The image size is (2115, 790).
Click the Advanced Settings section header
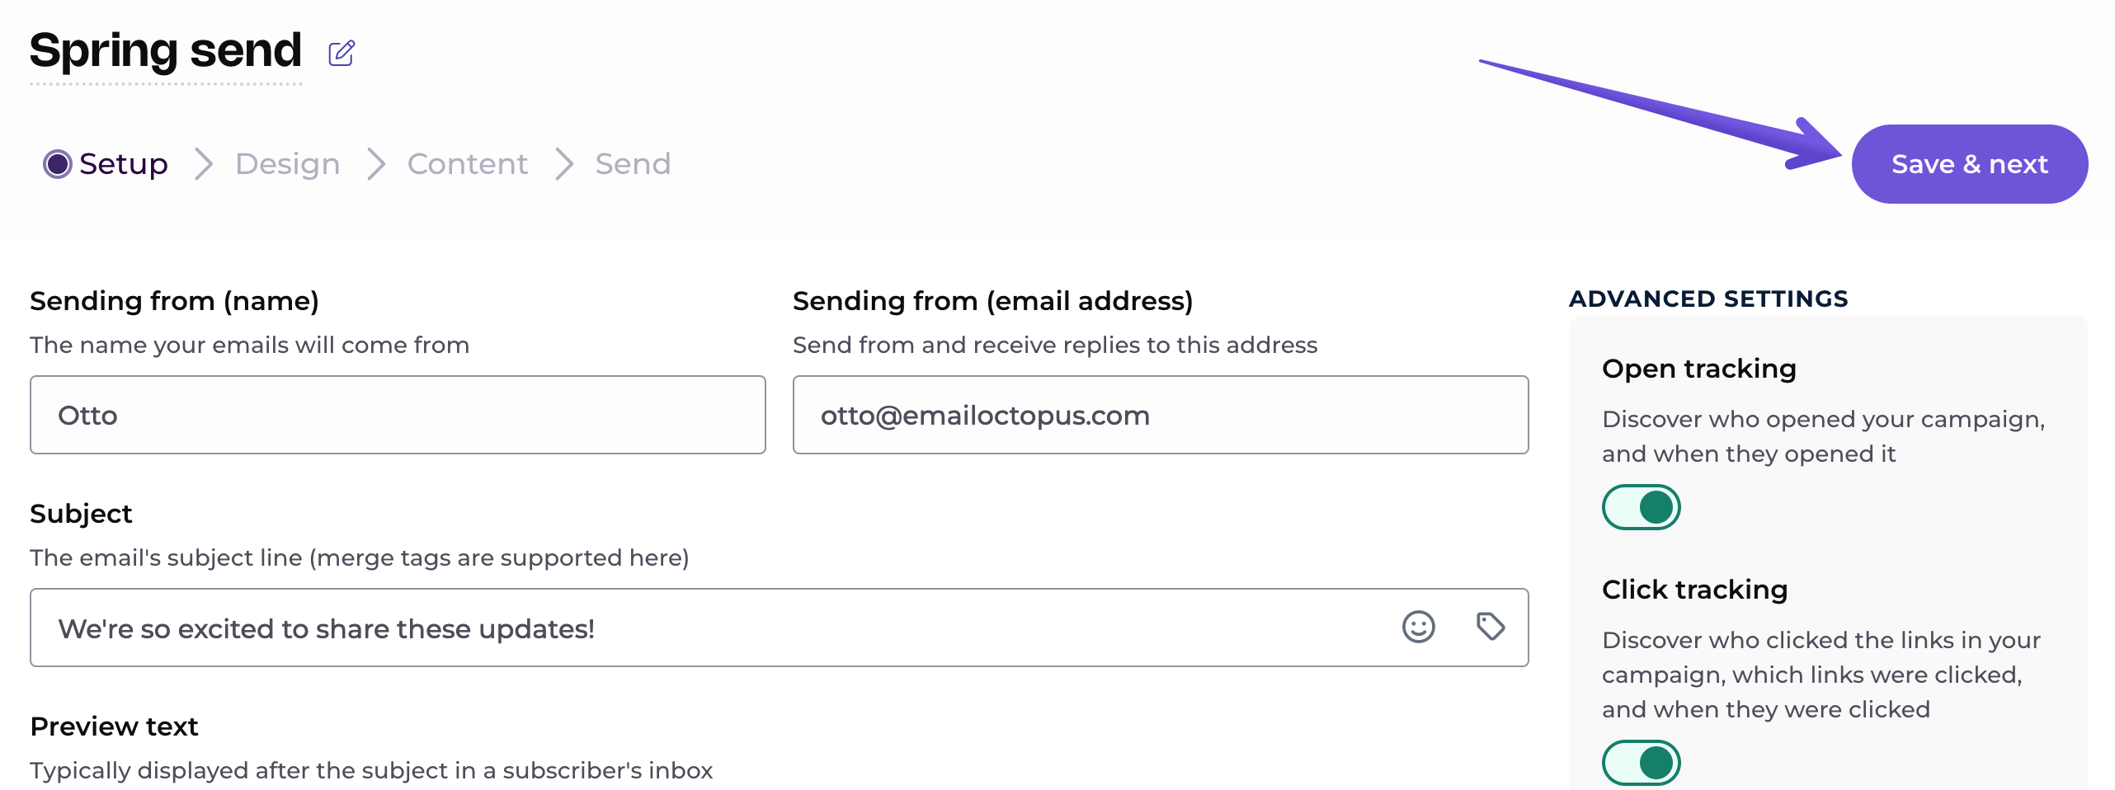[1708, 299]
